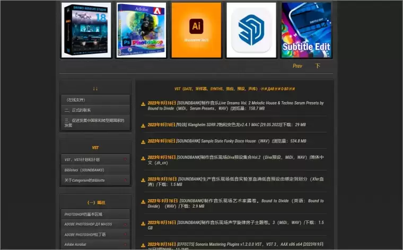Select the 二、正式的联系 sidebar item

[95, 110]
